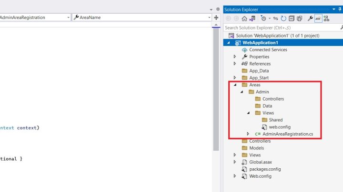The height and width of the screenshot is (192, 343).
Task: Click the editor vertical scrollbar thumb
Action: [216, 89]
